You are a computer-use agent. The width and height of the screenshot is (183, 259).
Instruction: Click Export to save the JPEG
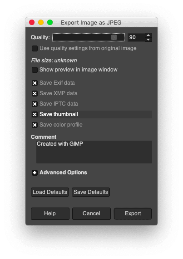click(133, 213)
